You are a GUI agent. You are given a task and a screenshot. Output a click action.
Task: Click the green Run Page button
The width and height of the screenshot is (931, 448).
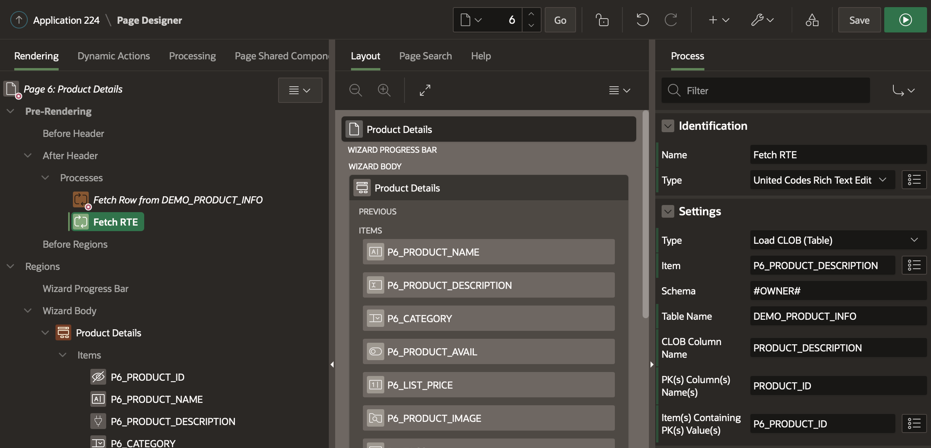[905, 20]
